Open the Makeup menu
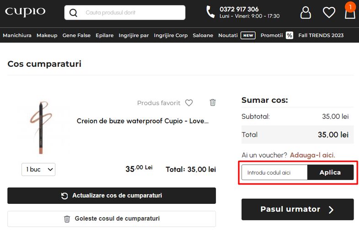The image size is (359, 245). 47,36
